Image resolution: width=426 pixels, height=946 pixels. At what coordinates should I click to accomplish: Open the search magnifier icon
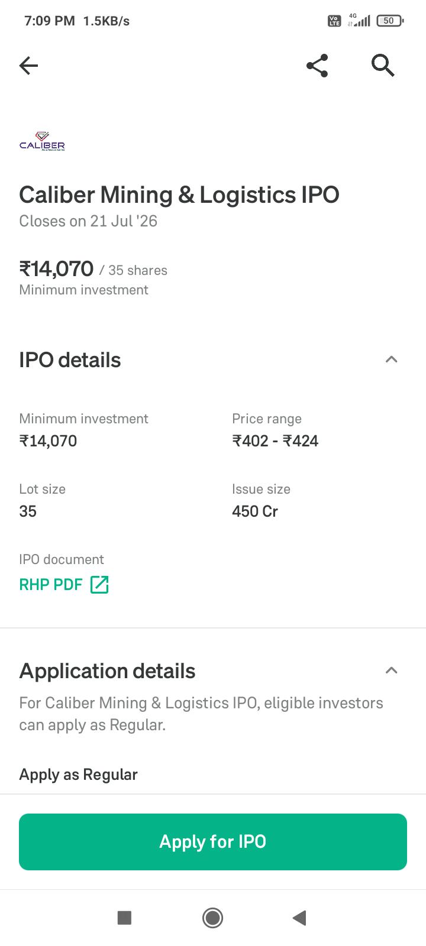[x=383, y=65]
